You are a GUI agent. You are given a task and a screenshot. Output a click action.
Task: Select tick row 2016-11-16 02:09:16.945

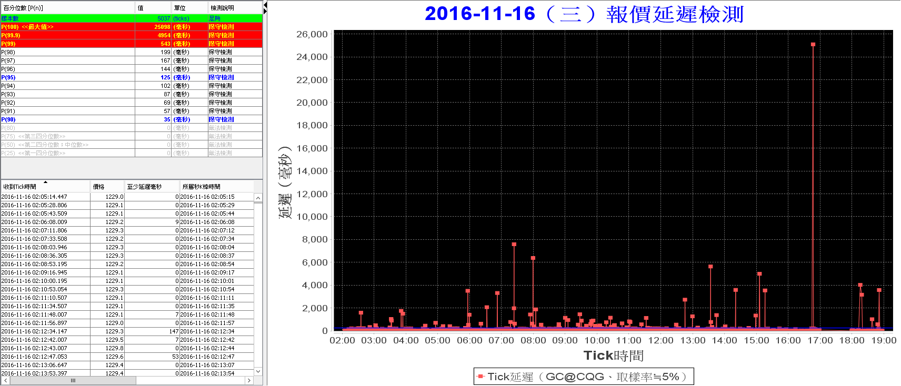[x=127, y=272]
